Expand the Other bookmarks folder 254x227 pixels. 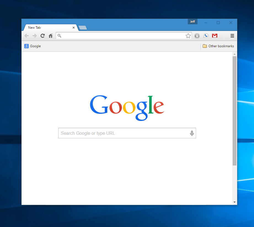point(218,46)
